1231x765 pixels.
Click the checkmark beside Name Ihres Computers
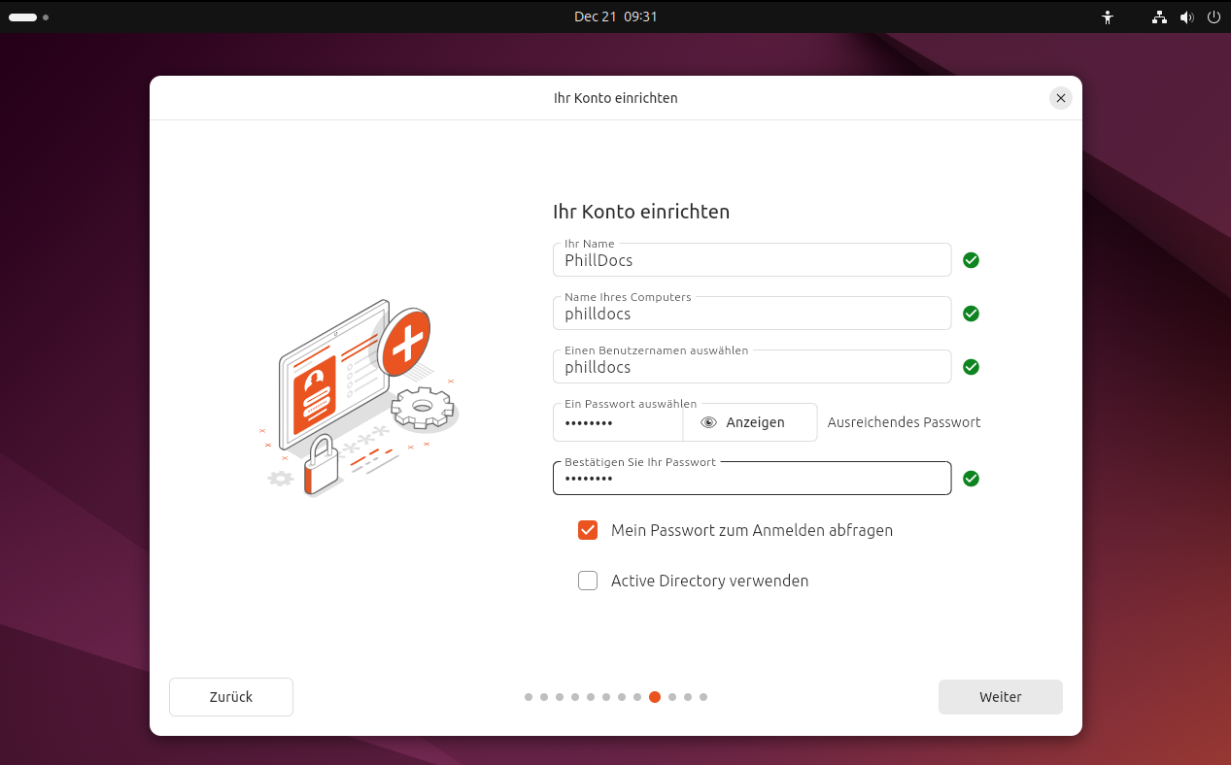pyautogui.click(x=971, y=314)
